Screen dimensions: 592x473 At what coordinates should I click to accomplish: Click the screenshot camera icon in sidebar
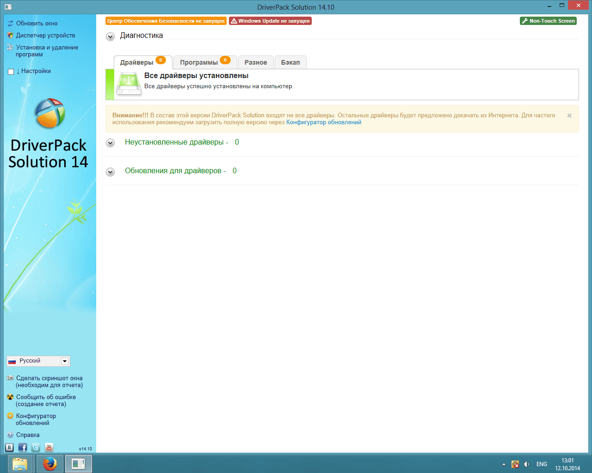pos(10,378)
